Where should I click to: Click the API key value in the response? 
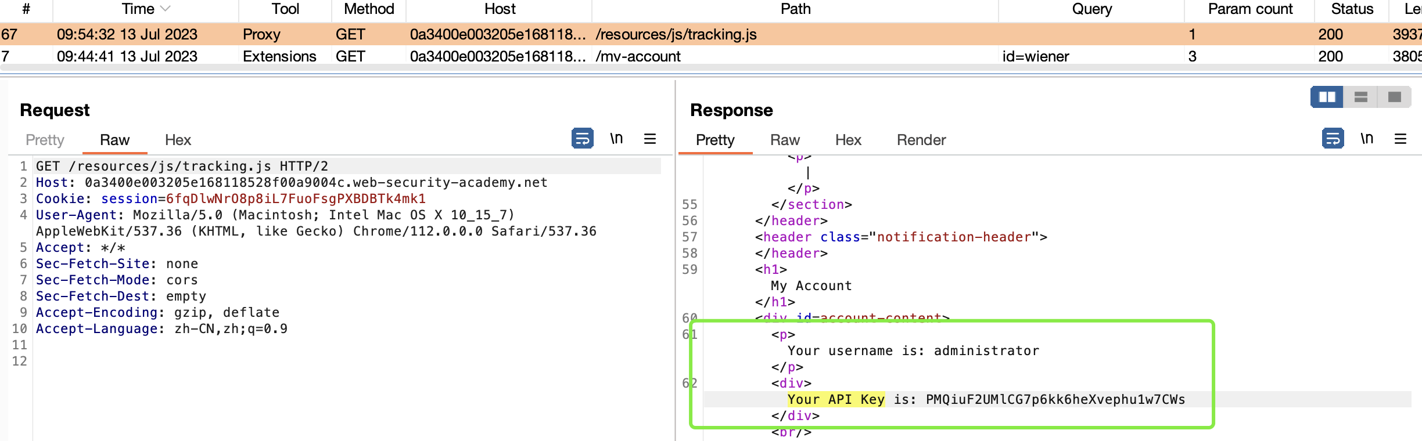pyautogui.click(x=1055, y=399)
